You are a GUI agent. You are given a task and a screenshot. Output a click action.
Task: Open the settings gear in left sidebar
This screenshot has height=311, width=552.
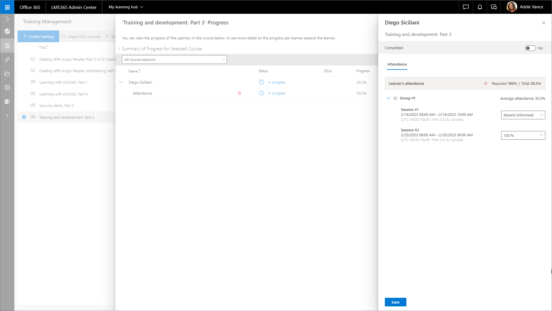coord(7,88)
